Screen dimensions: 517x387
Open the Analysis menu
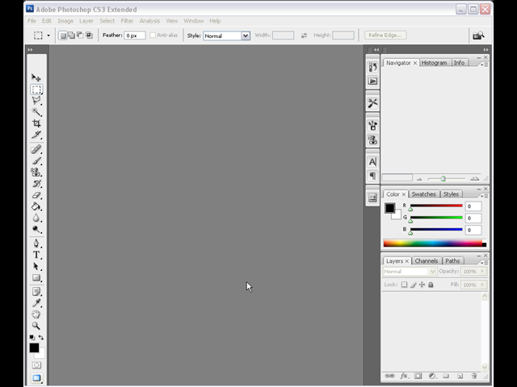click(x=149, y=21)
